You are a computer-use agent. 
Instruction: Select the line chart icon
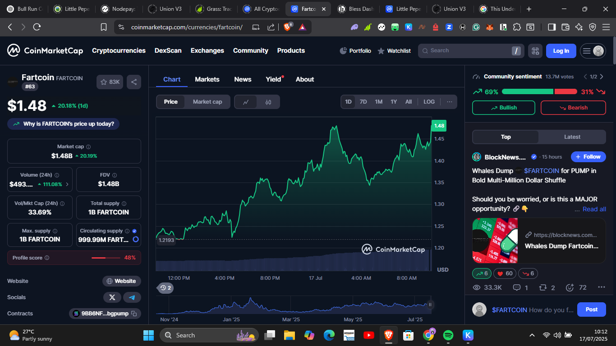[246, 102]
